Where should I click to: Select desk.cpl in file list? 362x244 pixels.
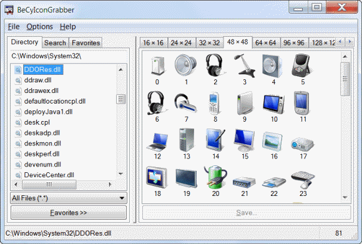tap(37, 122)
